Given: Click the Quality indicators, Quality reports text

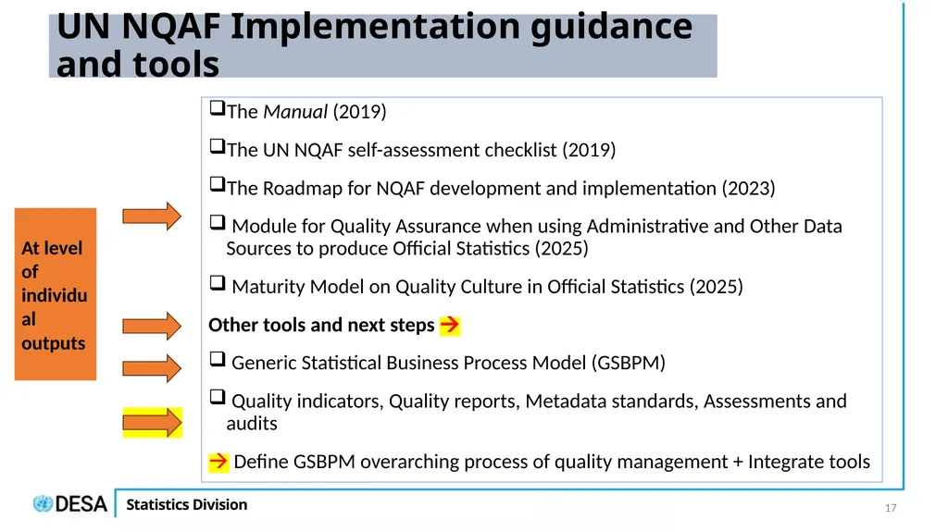Looking at the screenshot, I should click(537, 413).
